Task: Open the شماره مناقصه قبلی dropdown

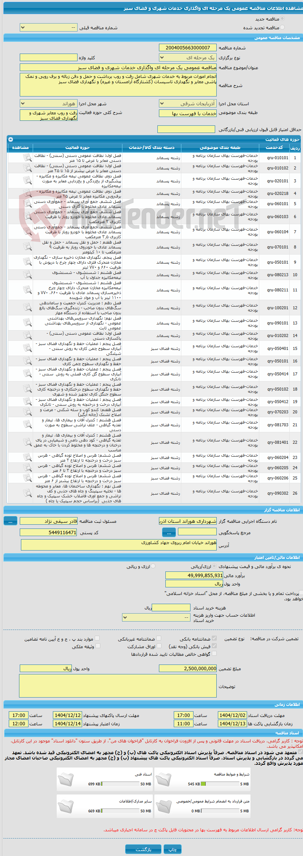Action: [49, 28]
